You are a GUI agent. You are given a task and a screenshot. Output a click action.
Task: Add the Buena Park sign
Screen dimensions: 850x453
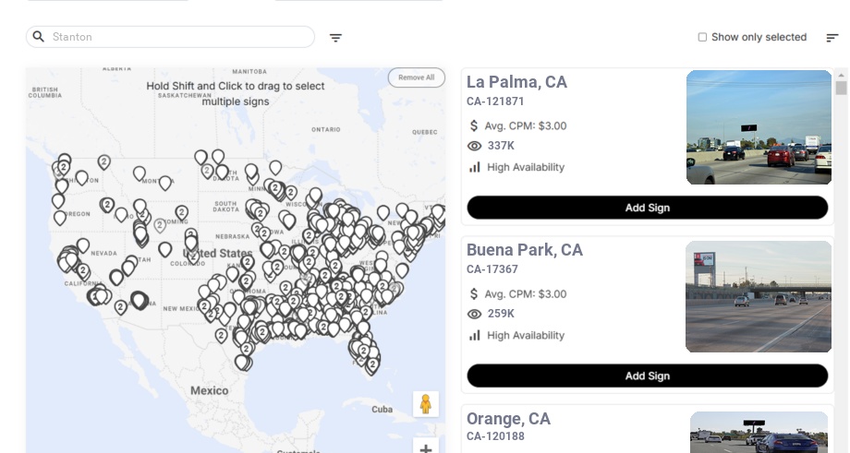[647, 376]
